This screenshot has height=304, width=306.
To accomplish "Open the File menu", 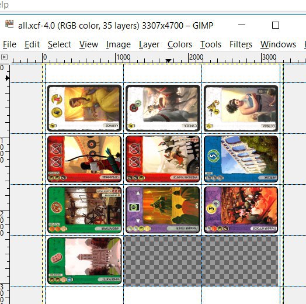I will point(9,44).
